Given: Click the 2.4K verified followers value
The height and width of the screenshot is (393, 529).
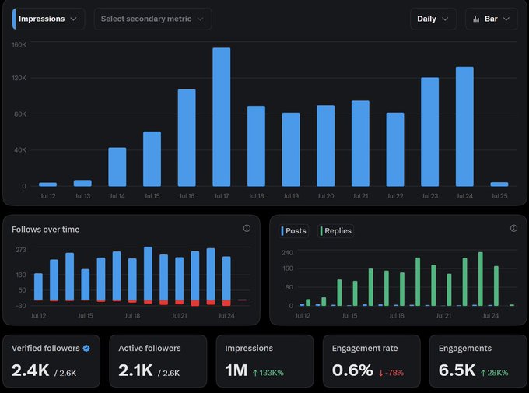Looking at the screenshot, I should point(30,370).
